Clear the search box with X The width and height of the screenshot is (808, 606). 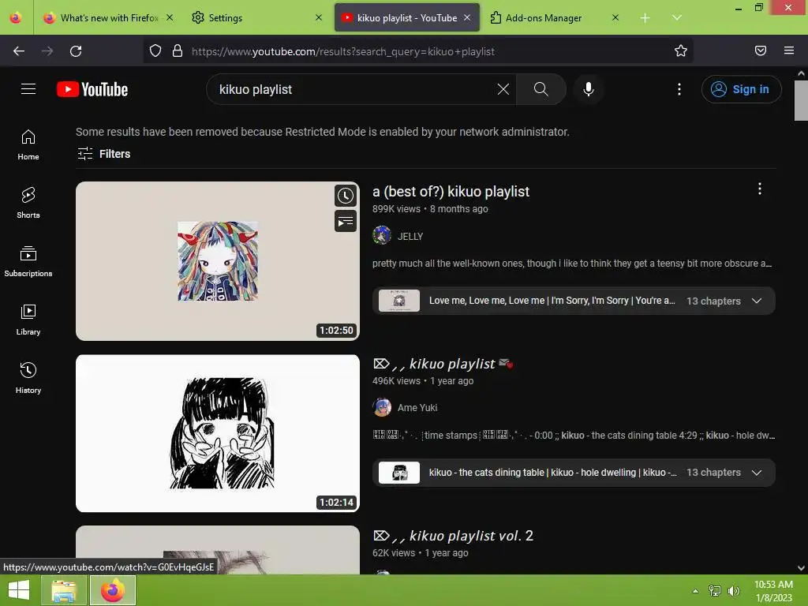point(503,89)
